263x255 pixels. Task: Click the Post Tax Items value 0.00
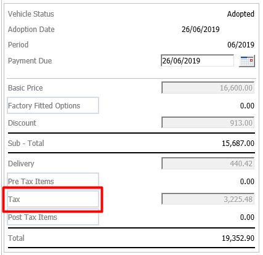point(247,217)
